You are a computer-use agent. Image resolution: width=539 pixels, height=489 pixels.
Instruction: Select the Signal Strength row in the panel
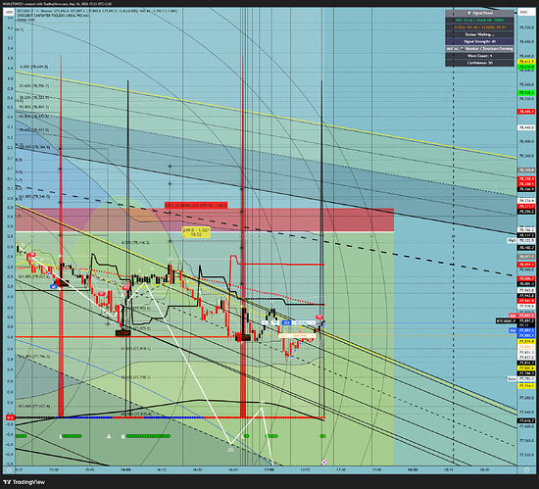[479, 41]
